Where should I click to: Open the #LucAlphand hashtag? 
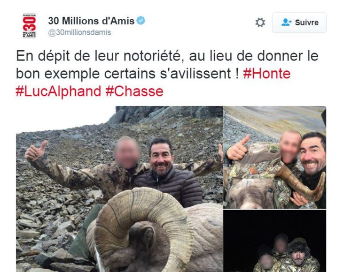(x=58, y=91)
